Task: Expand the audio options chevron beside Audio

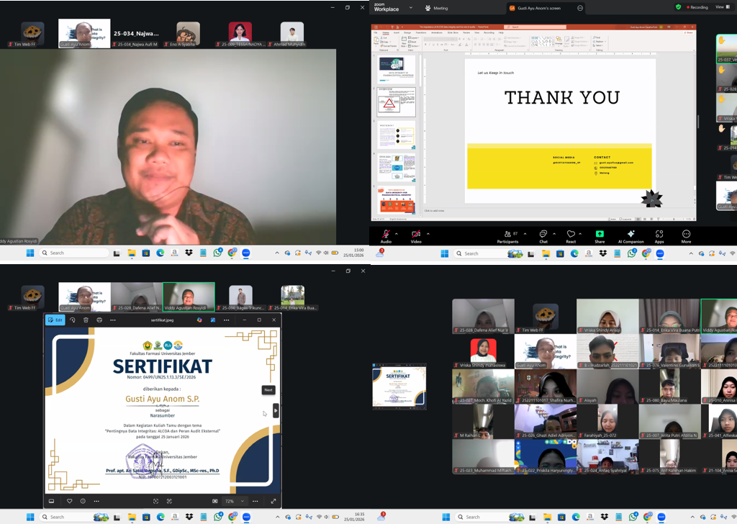Action: click(397, 234)
